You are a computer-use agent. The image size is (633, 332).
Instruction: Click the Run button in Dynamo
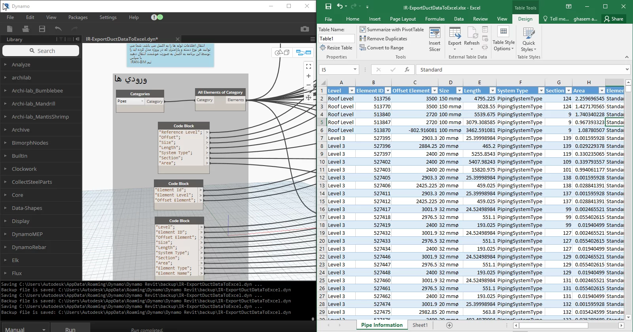click(x=70, y=329)
